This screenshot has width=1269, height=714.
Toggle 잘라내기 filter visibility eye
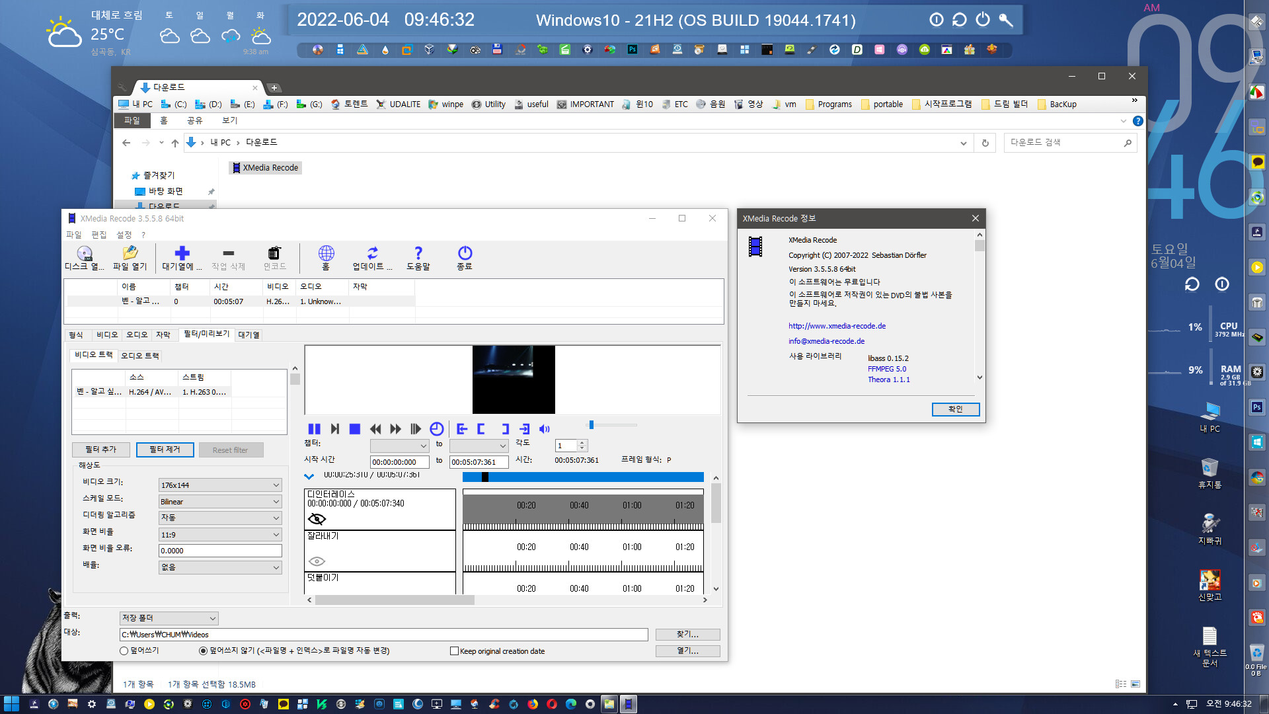pyautogui.click(x=317, y=561)
